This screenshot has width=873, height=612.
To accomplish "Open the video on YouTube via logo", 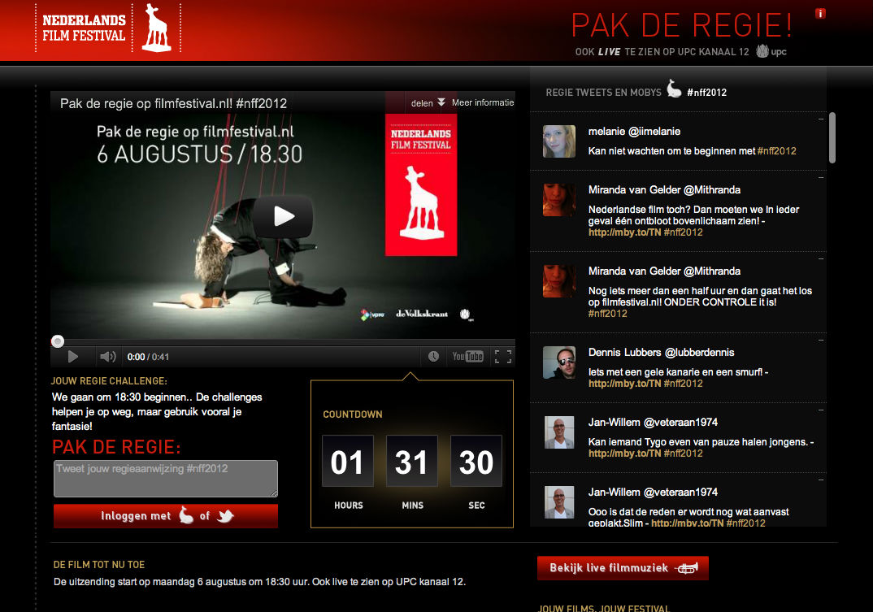I will tap(467, 356).
